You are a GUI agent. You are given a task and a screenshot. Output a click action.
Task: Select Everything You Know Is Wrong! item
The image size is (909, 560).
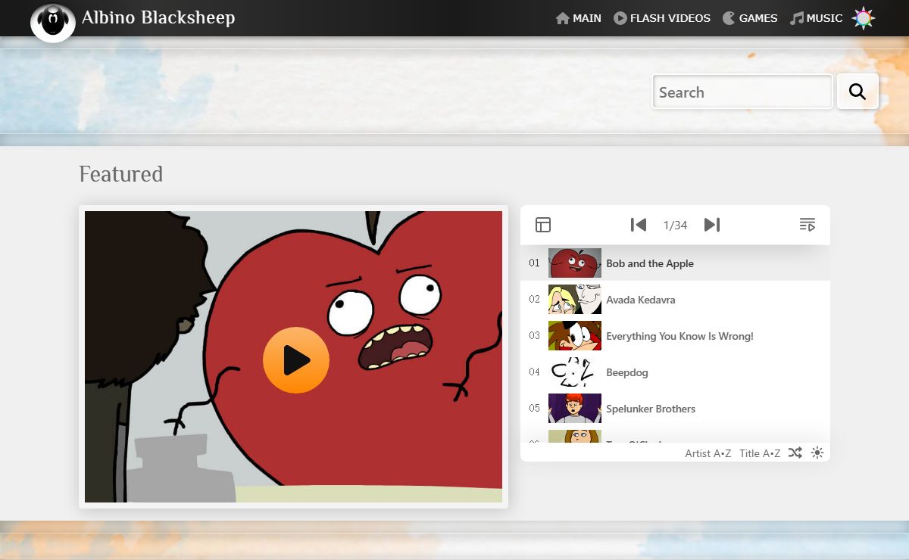675,336
